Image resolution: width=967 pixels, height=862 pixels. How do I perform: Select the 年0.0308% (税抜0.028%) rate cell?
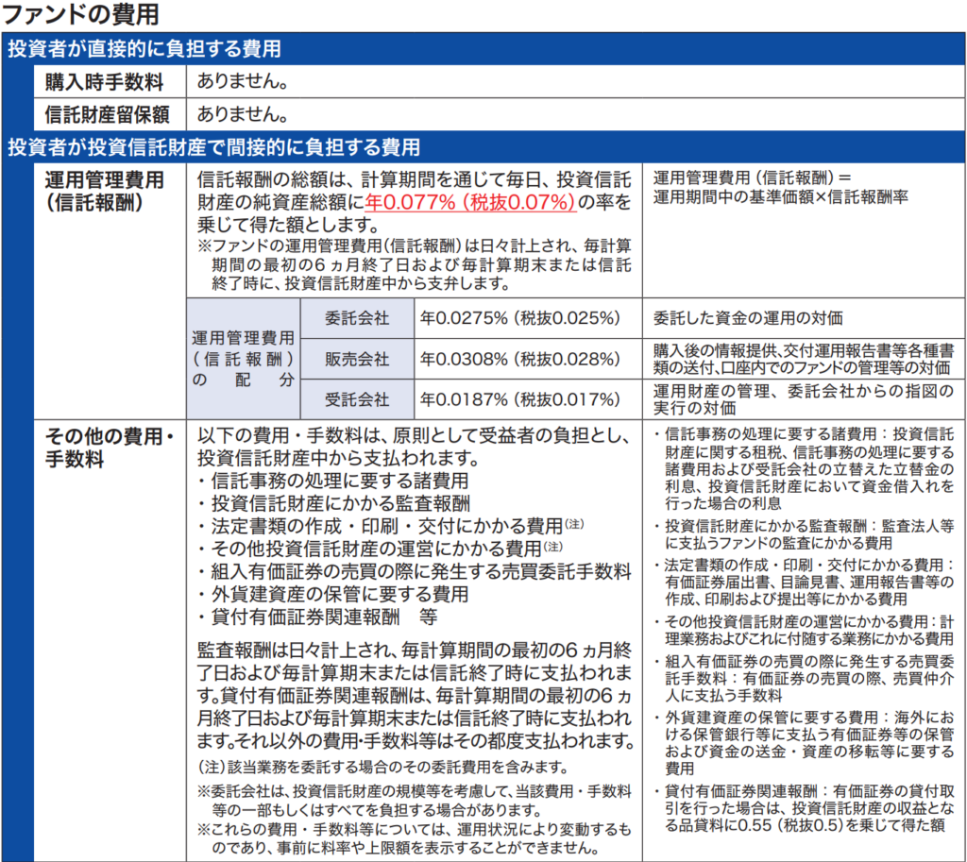(x=519, y=359)
